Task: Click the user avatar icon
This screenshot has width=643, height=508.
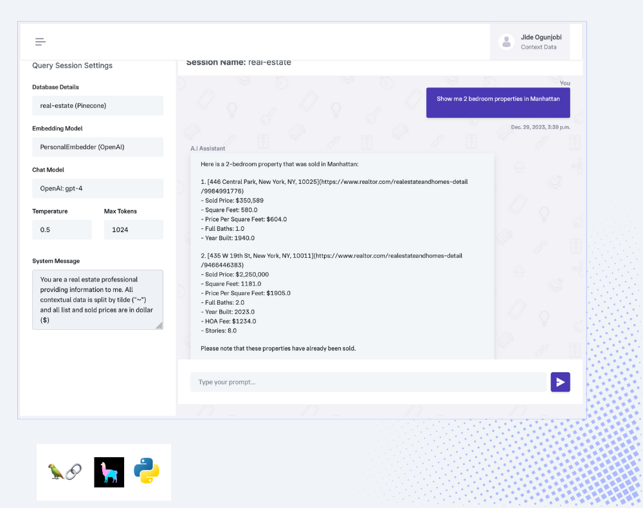Action: click(x=507, y=42)
